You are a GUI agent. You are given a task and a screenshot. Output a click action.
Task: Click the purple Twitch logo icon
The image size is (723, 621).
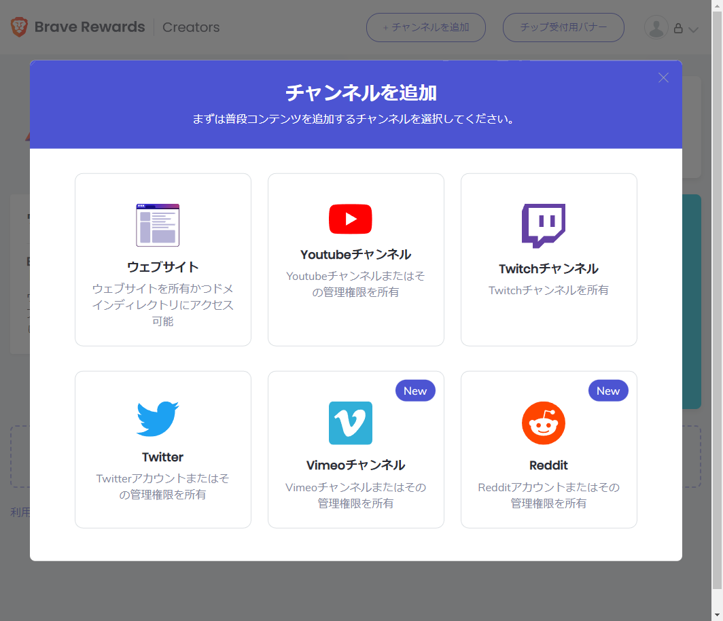point(544,226)
